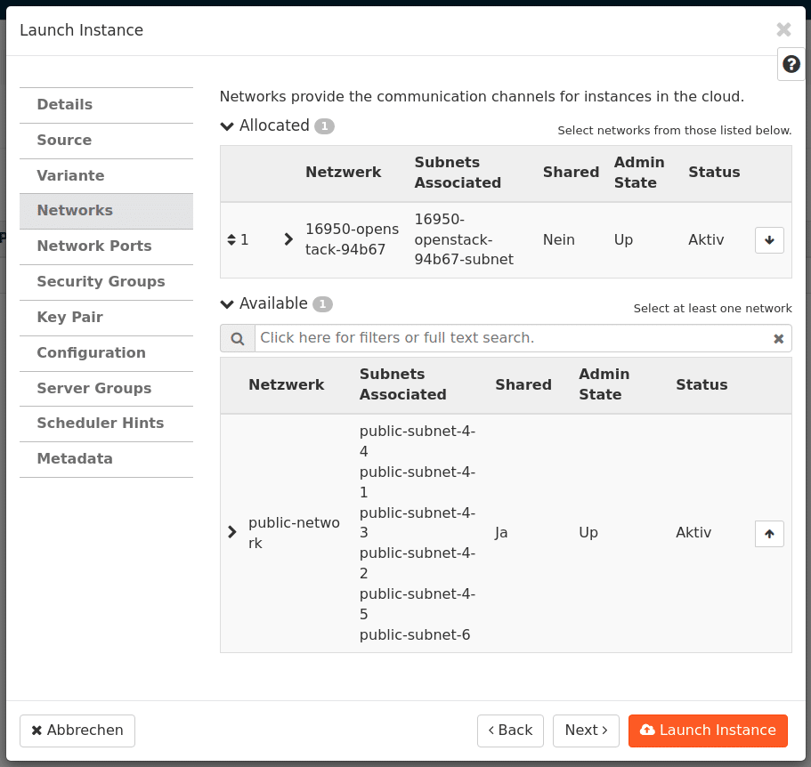Screen dimensions: 811x767
Task: Collapse the Available section
Action: click(x=227, y=304)
